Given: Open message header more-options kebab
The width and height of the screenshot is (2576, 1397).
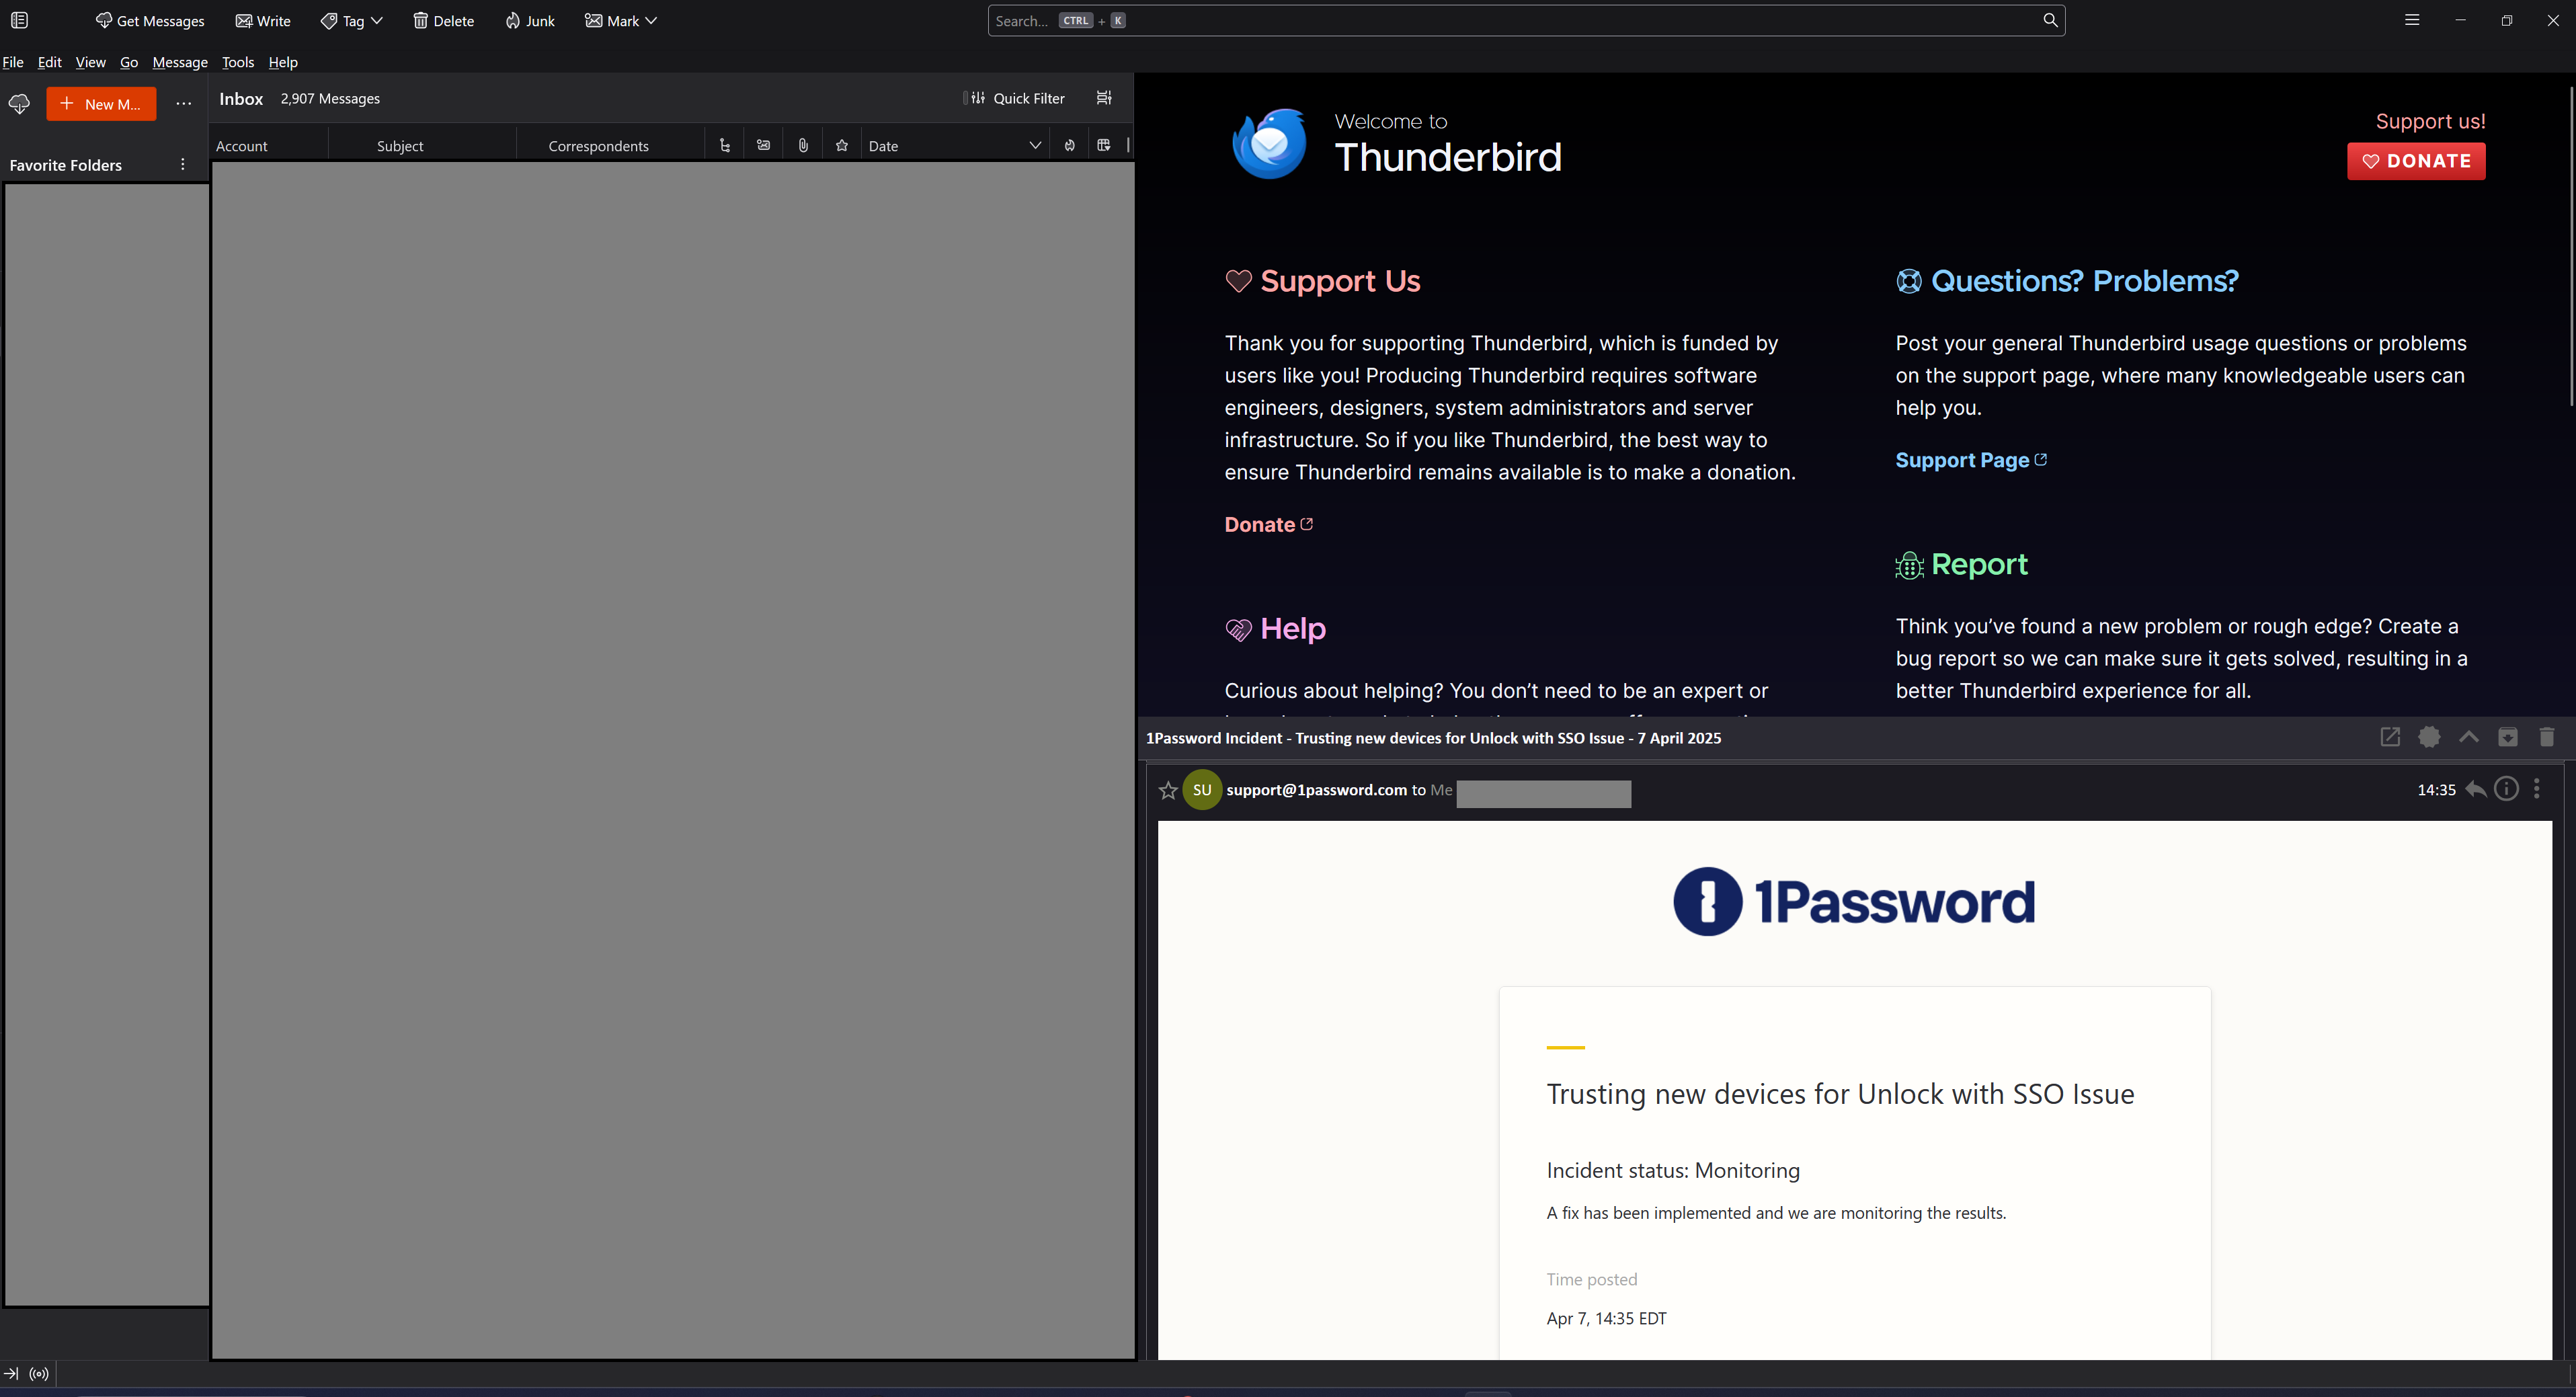Looking at the screenshot, I should click(2537, 789).
